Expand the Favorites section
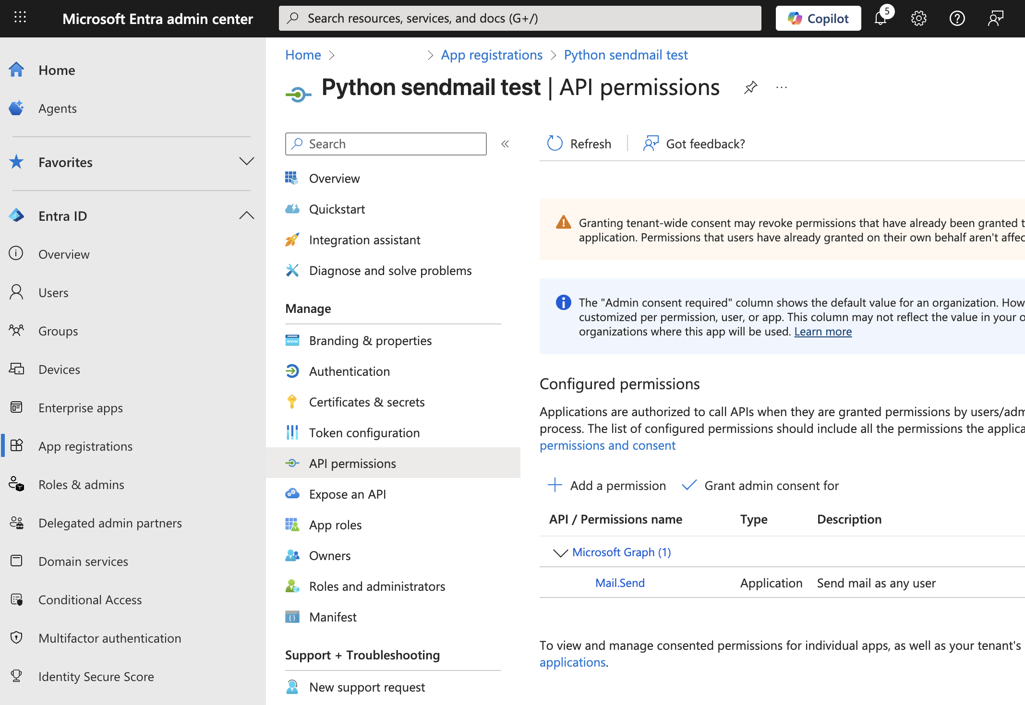The width and height of the screenshot is (1025, 705). tap(246, 162)
